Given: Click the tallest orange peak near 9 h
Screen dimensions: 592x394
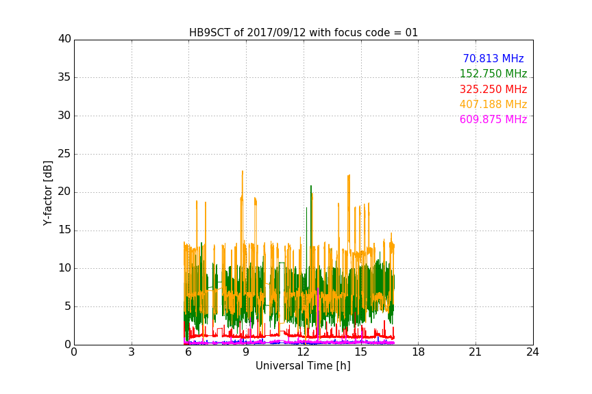Looking at the screenshot, I should [242, 185].
